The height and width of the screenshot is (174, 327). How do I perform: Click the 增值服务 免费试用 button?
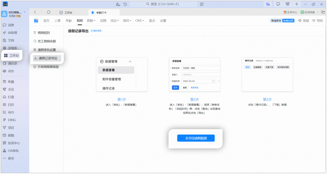[282, 21]
